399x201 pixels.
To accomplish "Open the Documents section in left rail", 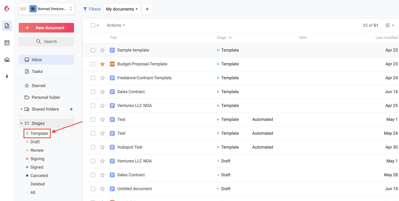I will pos(7,26).
